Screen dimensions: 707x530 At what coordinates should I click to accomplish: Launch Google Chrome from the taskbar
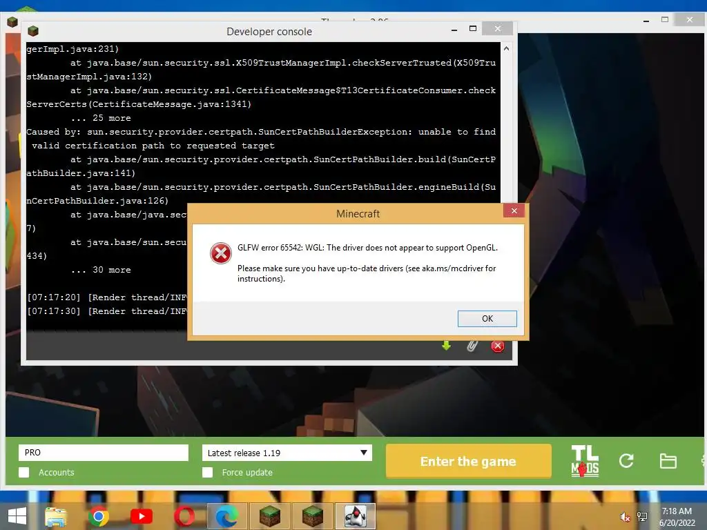click(x=98, y=516)
